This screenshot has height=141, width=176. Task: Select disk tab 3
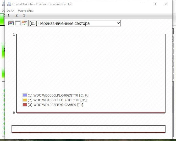click(24, 15)
